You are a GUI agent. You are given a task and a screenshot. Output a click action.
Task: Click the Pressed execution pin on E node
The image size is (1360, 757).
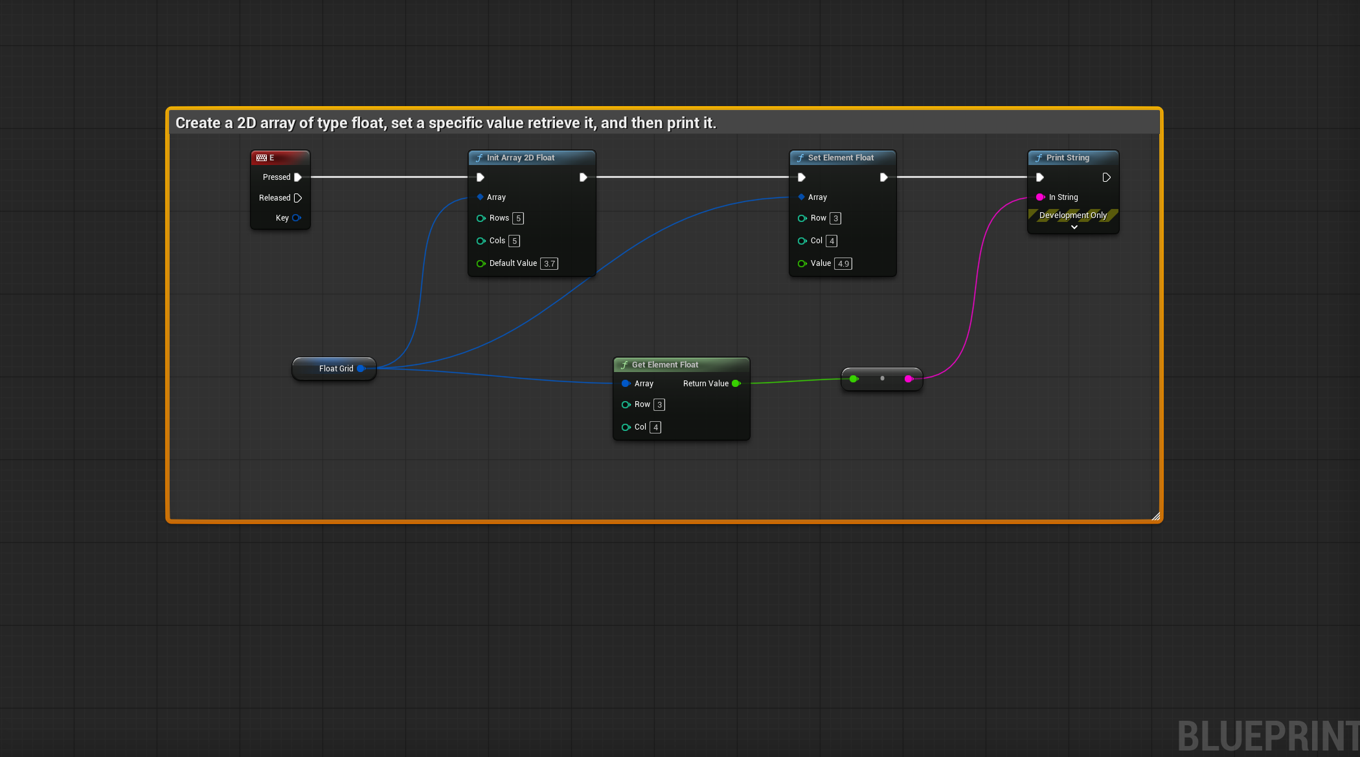coord(298,177)
